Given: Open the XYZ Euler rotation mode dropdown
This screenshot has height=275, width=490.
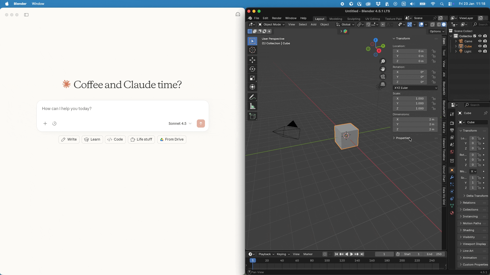Looking at the screenshot, I should click(415, 88).
